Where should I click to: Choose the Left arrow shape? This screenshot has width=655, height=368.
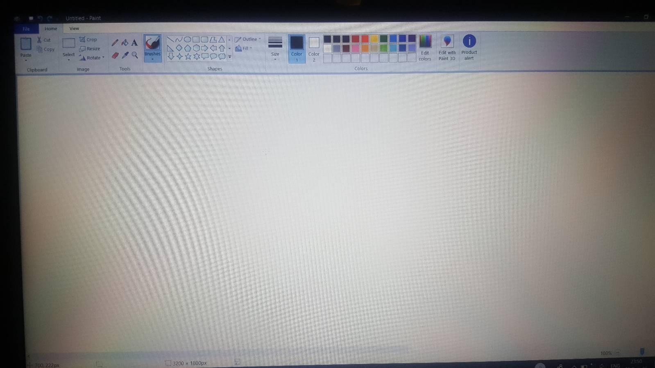[213, 48]
